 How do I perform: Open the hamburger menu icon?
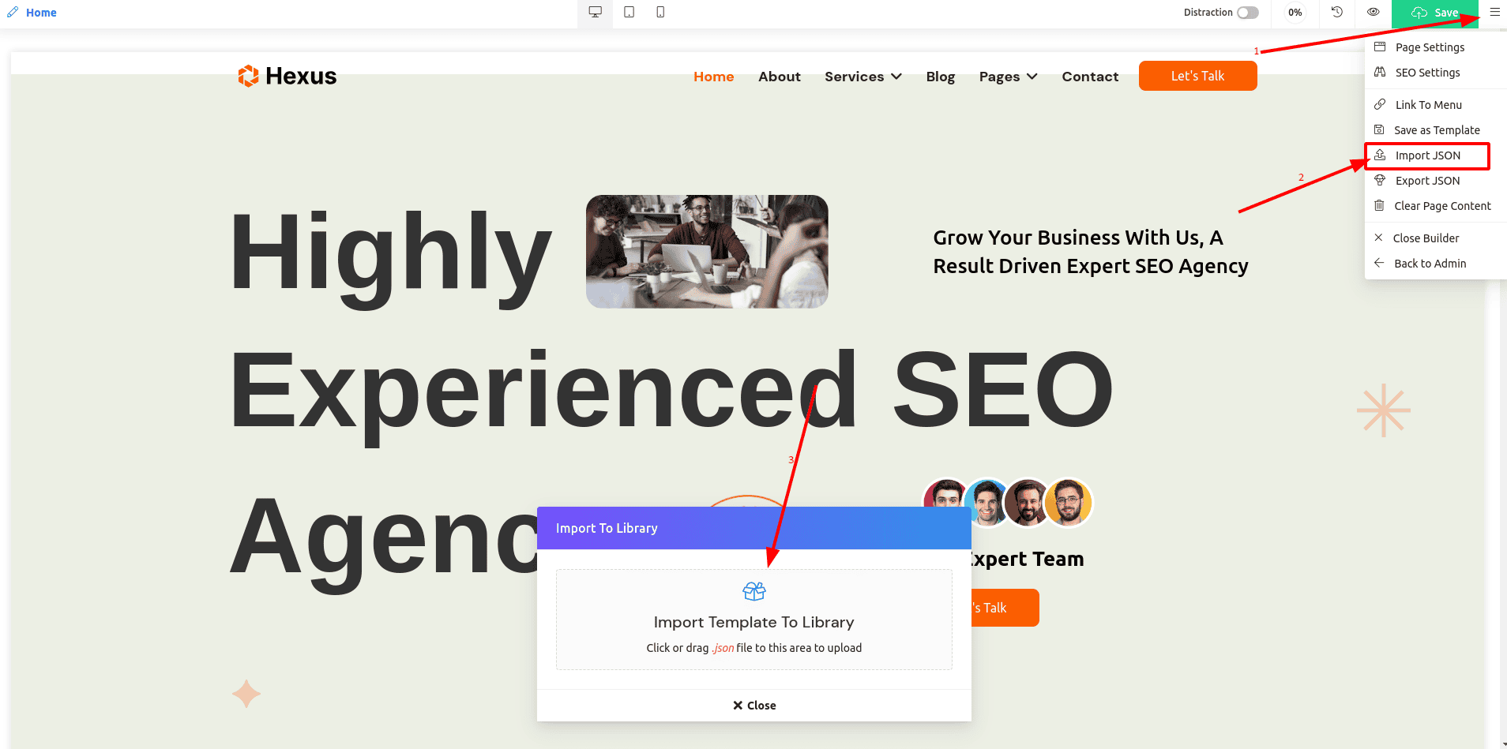coord(1494,12)
